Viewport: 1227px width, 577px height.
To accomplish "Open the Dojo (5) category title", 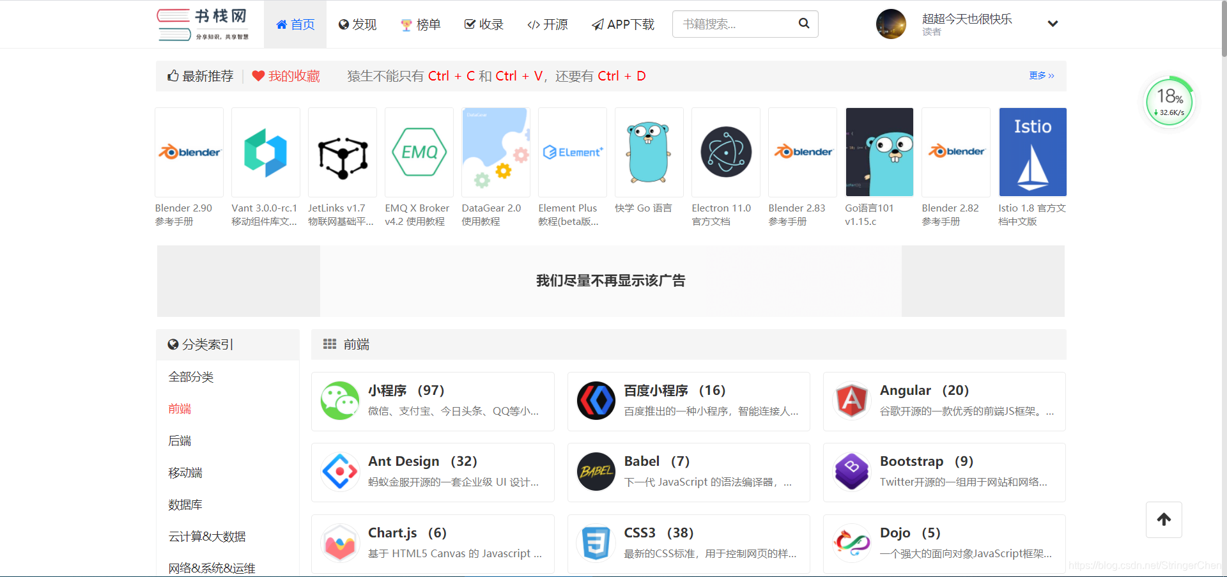I will [x=910, y=533].
